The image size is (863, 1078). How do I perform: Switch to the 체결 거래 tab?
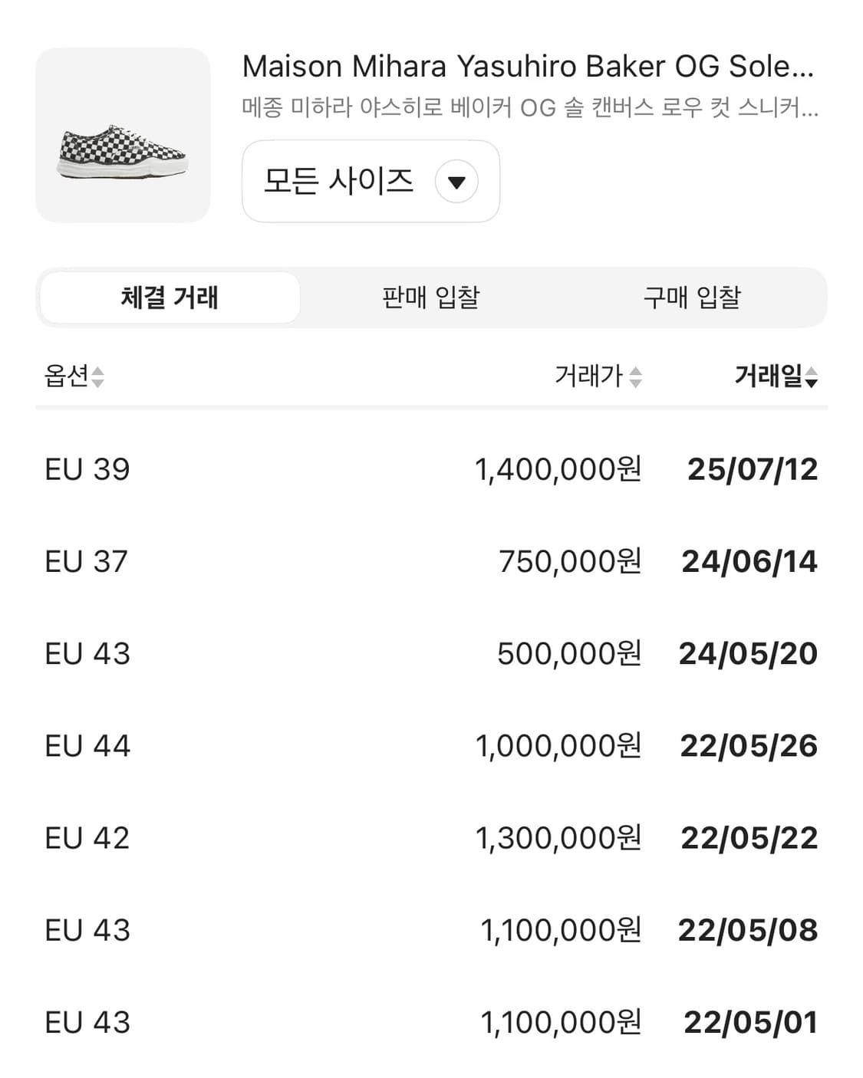pyautogui.click(x=170, y=297)
